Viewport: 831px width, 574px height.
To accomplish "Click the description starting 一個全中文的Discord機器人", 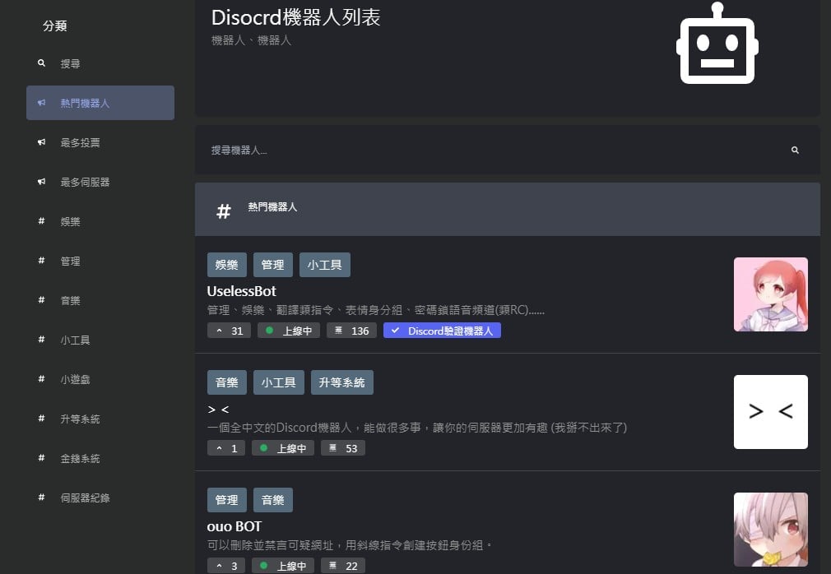I will point(417,428).
